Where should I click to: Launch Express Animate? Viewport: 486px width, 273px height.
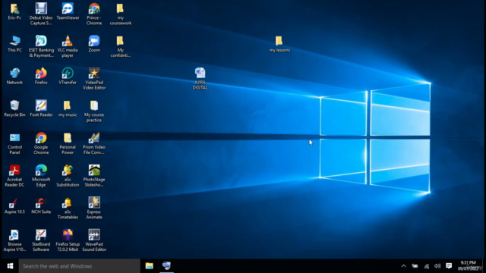click(94, 209)
